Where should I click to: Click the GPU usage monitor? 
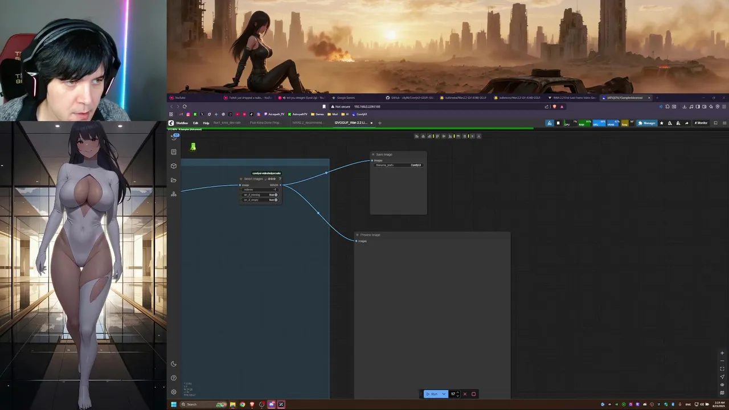coord(599,123)
